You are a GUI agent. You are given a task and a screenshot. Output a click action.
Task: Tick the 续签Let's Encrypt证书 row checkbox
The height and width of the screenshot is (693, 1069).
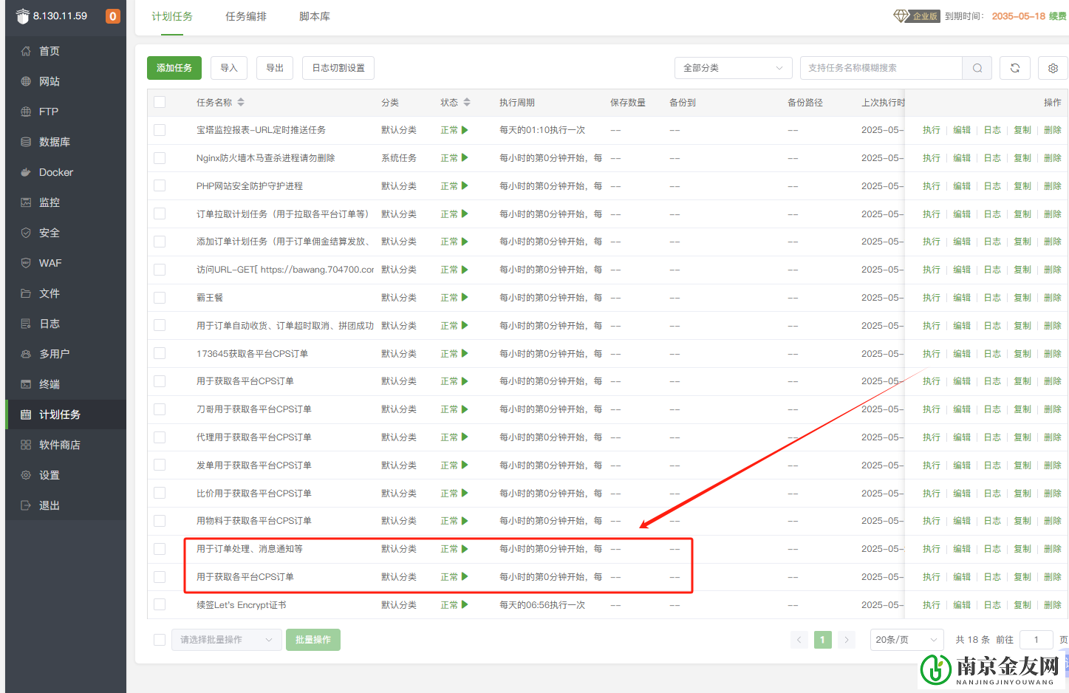(160, 604)
